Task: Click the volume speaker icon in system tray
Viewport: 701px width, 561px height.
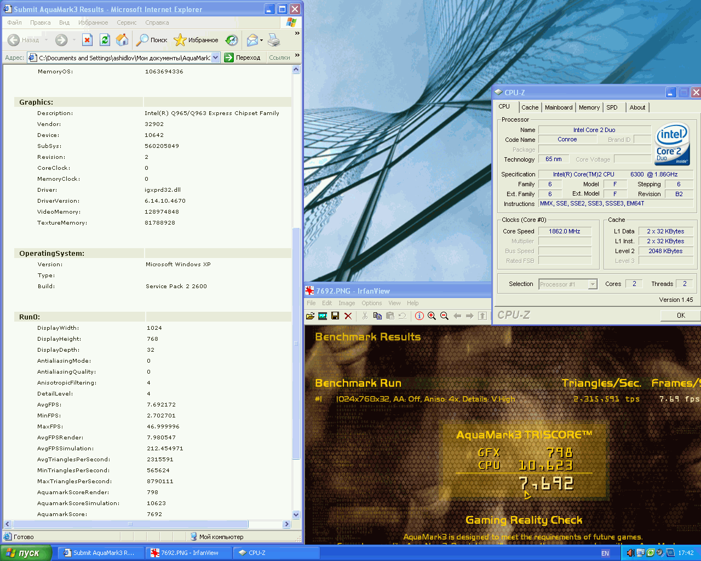Action: coord(630,553)
